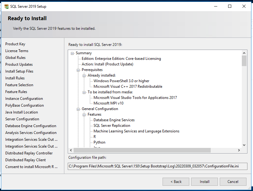Select Windows PowerShell 3.0 or higher row

[121, 81]
